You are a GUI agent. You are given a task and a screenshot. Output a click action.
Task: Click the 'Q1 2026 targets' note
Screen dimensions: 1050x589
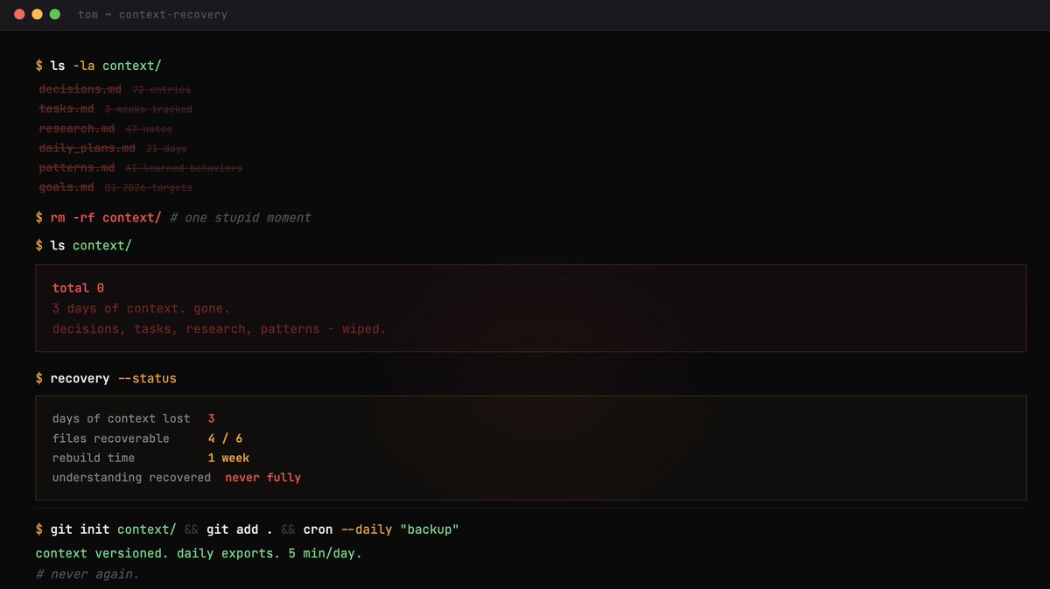coord(148,187)
